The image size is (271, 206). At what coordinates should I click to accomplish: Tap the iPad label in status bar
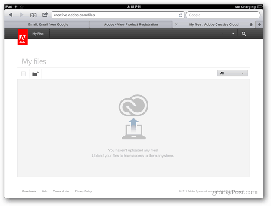click(x=9, y=7)
